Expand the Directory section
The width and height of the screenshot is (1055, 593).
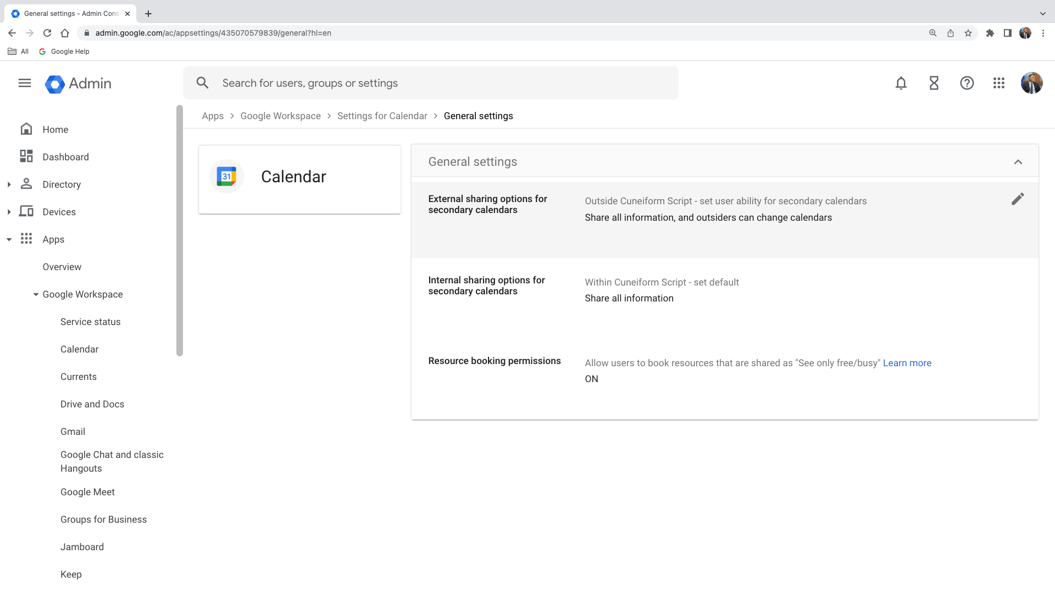[x=9, y=184]
